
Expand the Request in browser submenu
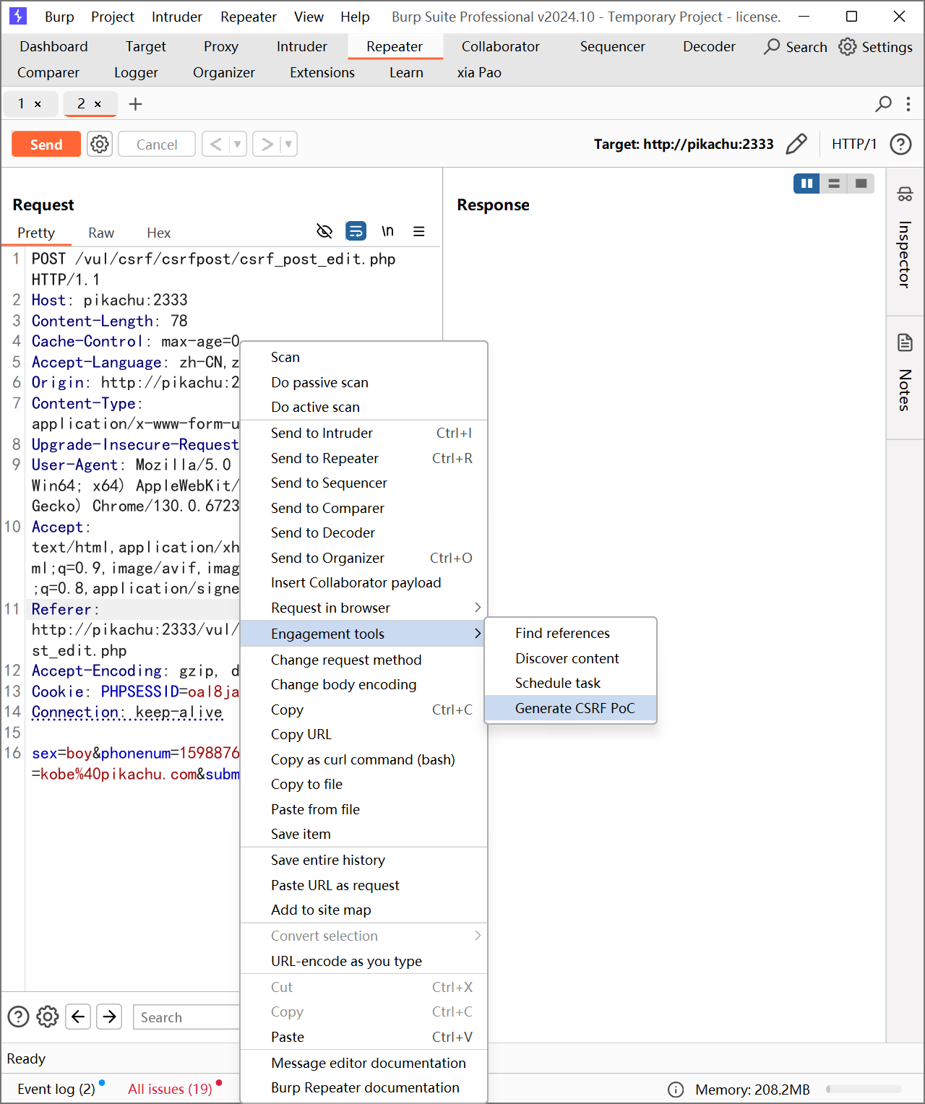(363, 608)
